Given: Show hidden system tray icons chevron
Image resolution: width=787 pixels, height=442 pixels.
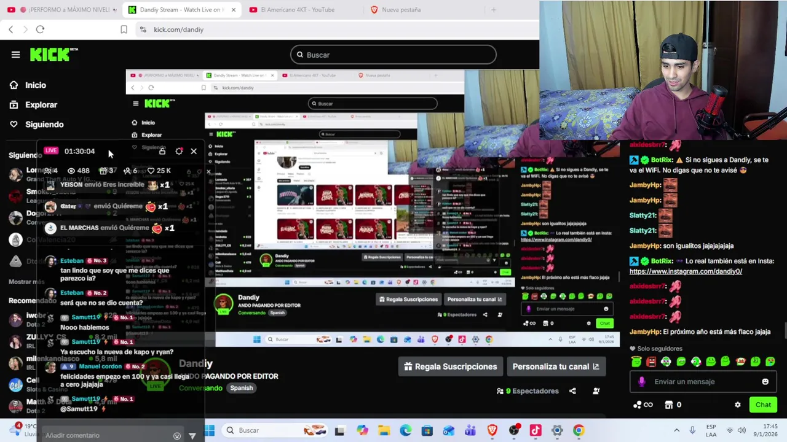Looking at the screenshot, I should 676,430.
